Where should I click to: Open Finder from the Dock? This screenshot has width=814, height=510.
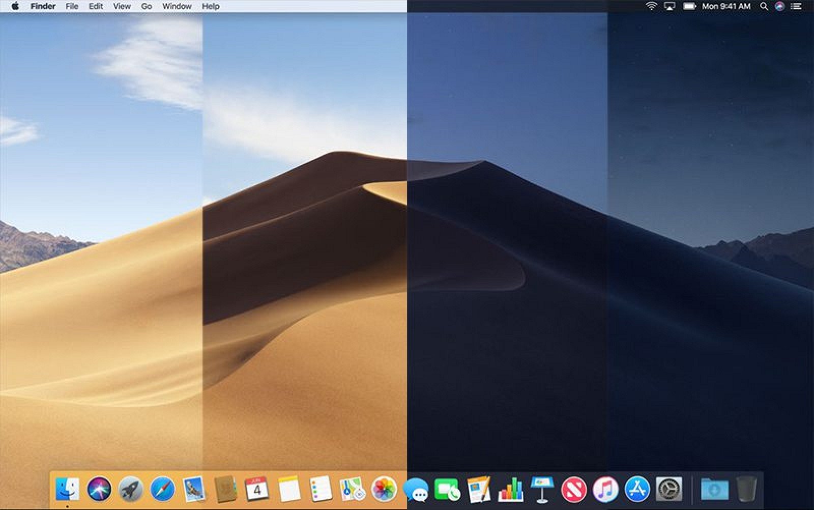[x=69, y=490]
